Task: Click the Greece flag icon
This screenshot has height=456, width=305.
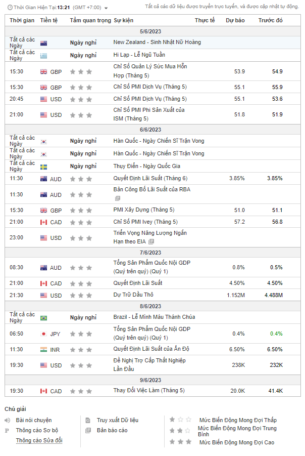Action: [x=43, y=56]
